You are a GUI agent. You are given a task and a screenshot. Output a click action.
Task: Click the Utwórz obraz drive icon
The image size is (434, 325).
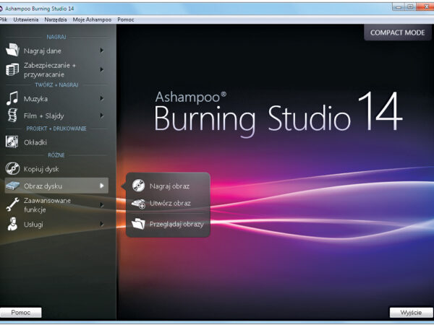pyautogui.click(x=138, y=204)
